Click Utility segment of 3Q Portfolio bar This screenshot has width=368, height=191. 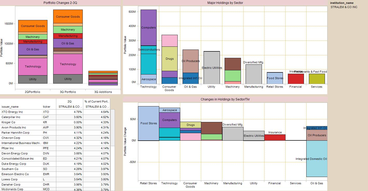click(68, 79)
